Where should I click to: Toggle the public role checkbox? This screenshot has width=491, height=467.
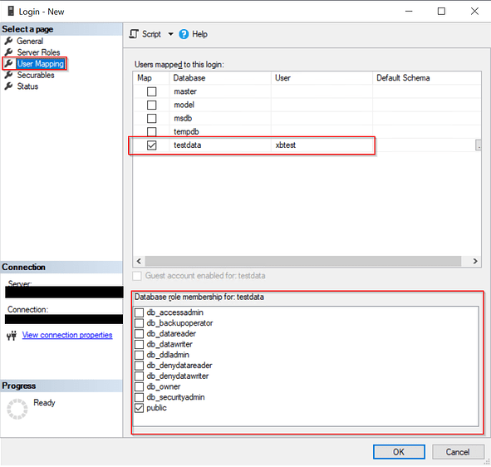(x=139, y=408)
